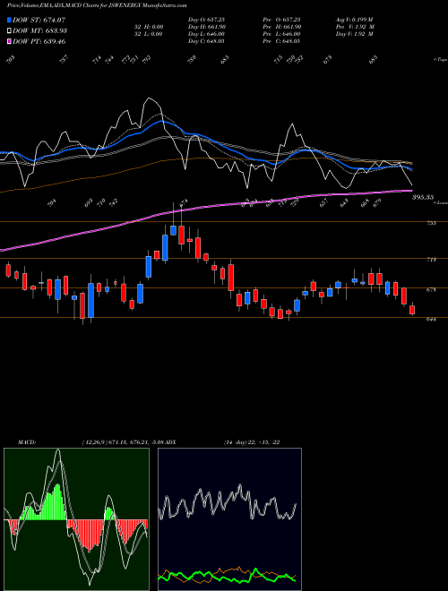Viewport: 448px width, 591px height.
Task: Click the 'Day H: 661.90' value
Action: pyautogui.click(x=206, y=27)
